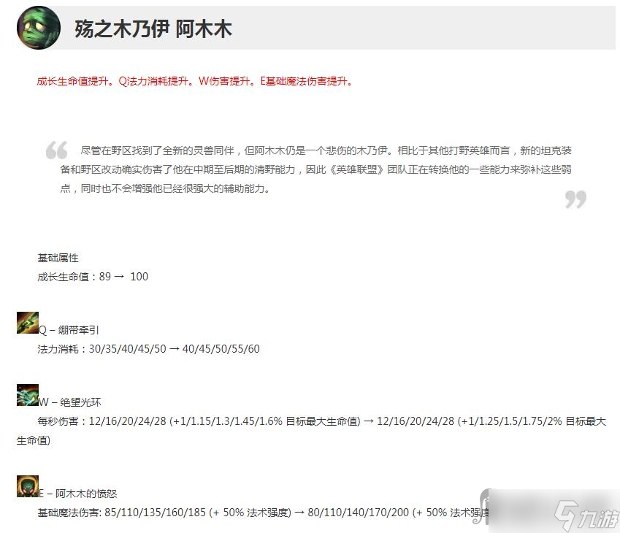The image size is (620, 533).
Task: Click the 基础魔法伤害 85/110/135/160/185 line
Action: tap(263, 513)
